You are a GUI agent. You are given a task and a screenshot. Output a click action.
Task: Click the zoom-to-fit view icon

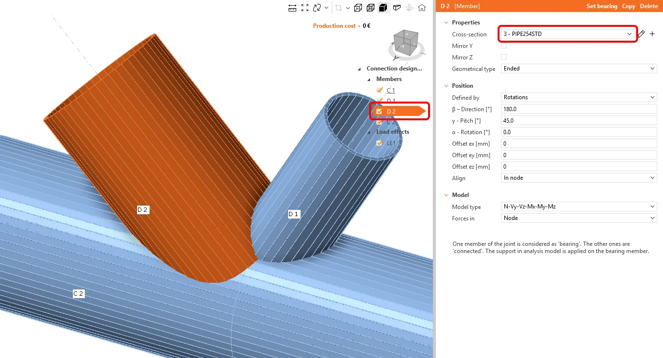(305, 8)
